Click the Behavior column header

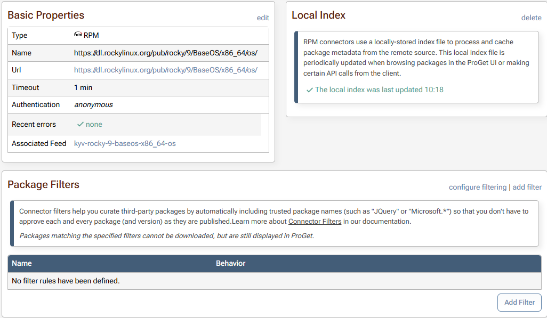(x=230, y=263)
